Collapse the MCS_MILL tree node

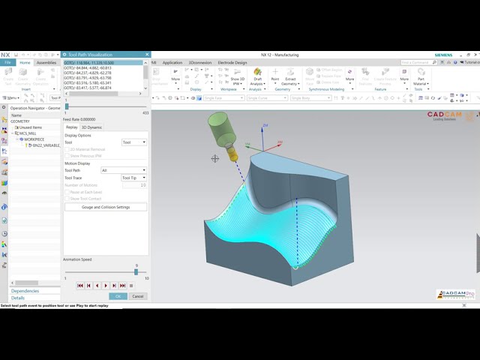tap(13, 133)
